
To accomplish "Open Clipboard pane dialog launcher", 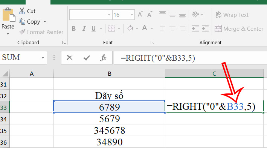I will pyautogui.click(x=64, y=42).
